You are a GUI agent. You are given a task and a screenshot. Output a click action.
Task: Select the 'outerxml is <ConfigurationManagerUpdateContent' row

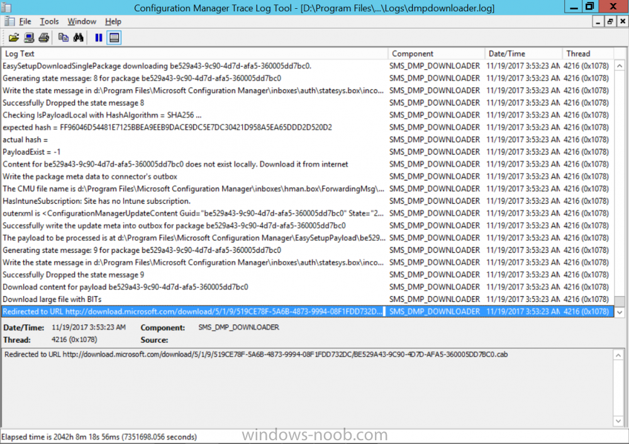pos(308,213)
